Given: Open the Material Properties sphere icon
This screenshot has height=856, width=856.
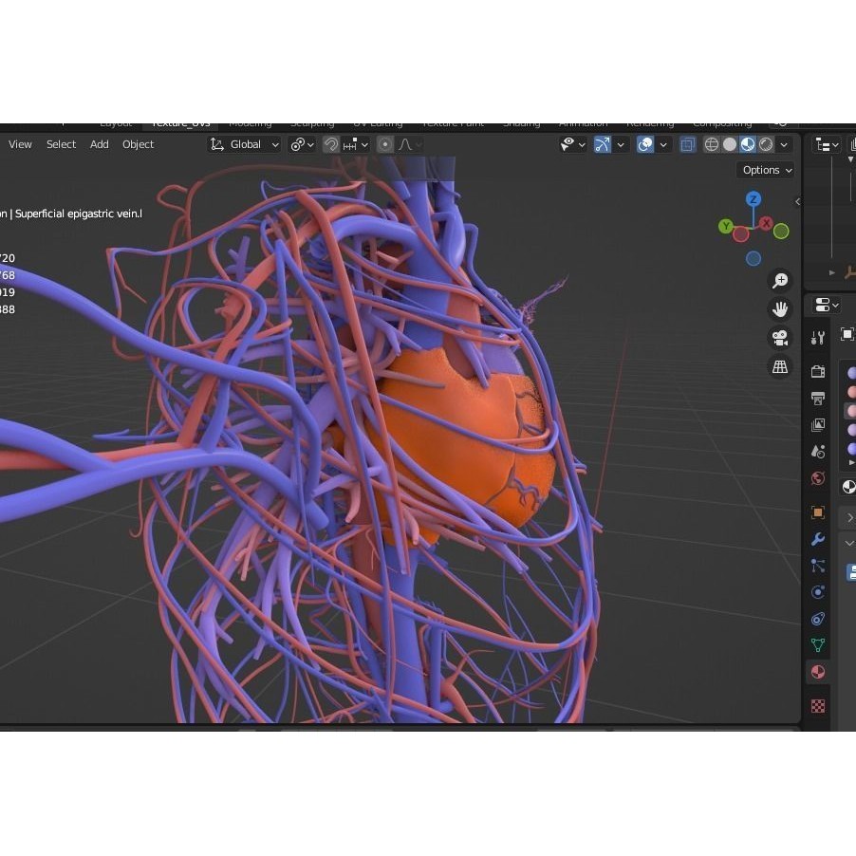Looking at the screenshot, I should 817,671.
